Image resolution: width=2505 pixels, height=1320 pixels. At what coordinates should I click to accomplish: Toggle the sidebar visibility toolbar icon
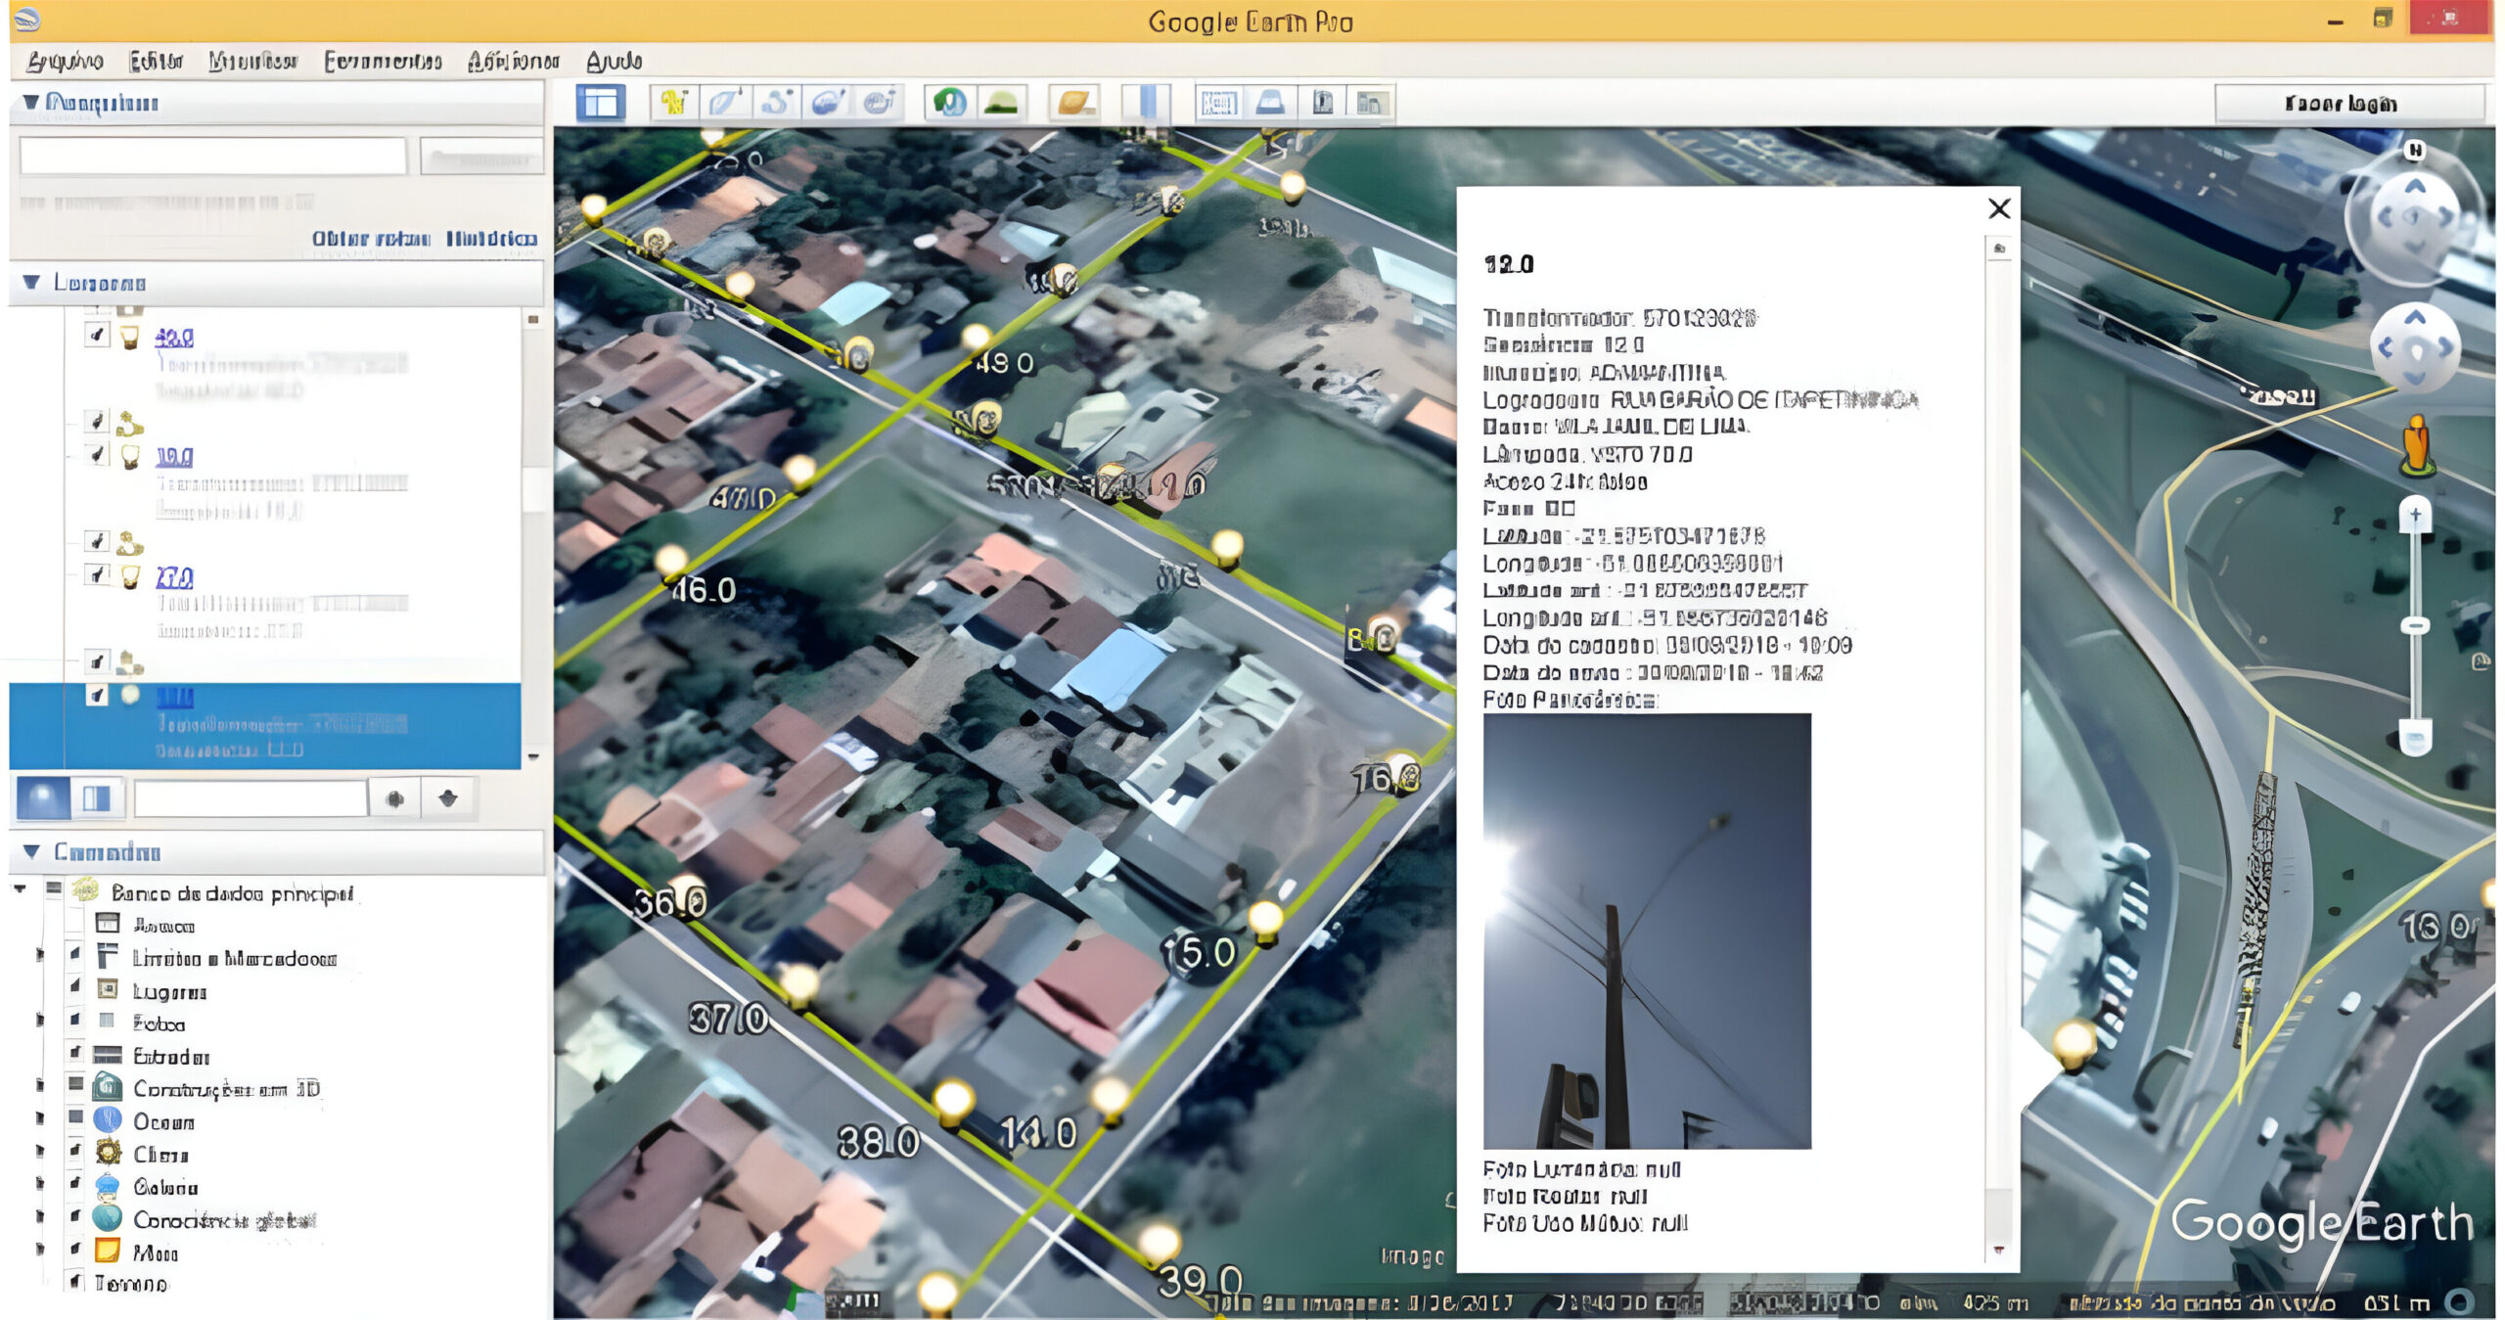tap(600, 103)
